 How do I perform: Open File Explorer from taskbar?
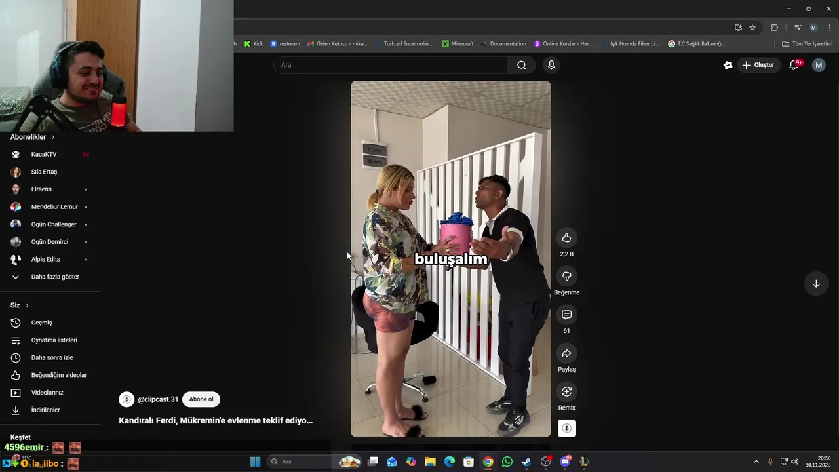click(x=430, y=462)
